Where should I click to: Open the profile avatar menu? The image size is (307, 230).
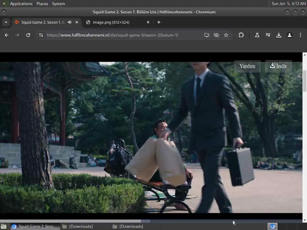pyautogui.click(x=290, y=35)
